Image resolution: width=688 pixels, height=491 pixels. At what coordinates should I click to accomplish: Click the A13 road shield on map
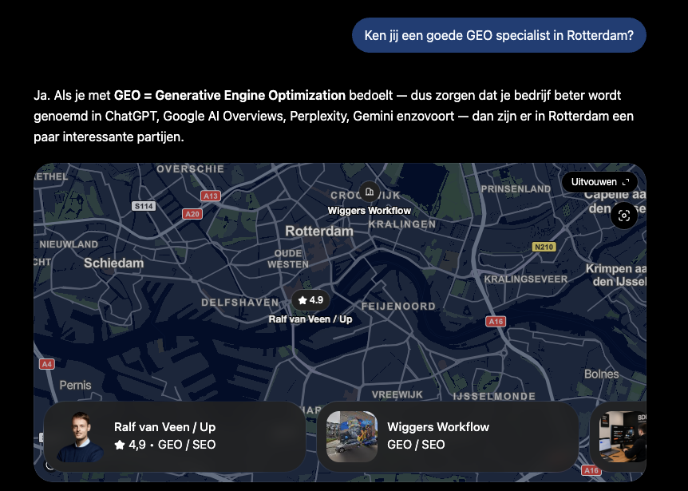pos(211,196)
